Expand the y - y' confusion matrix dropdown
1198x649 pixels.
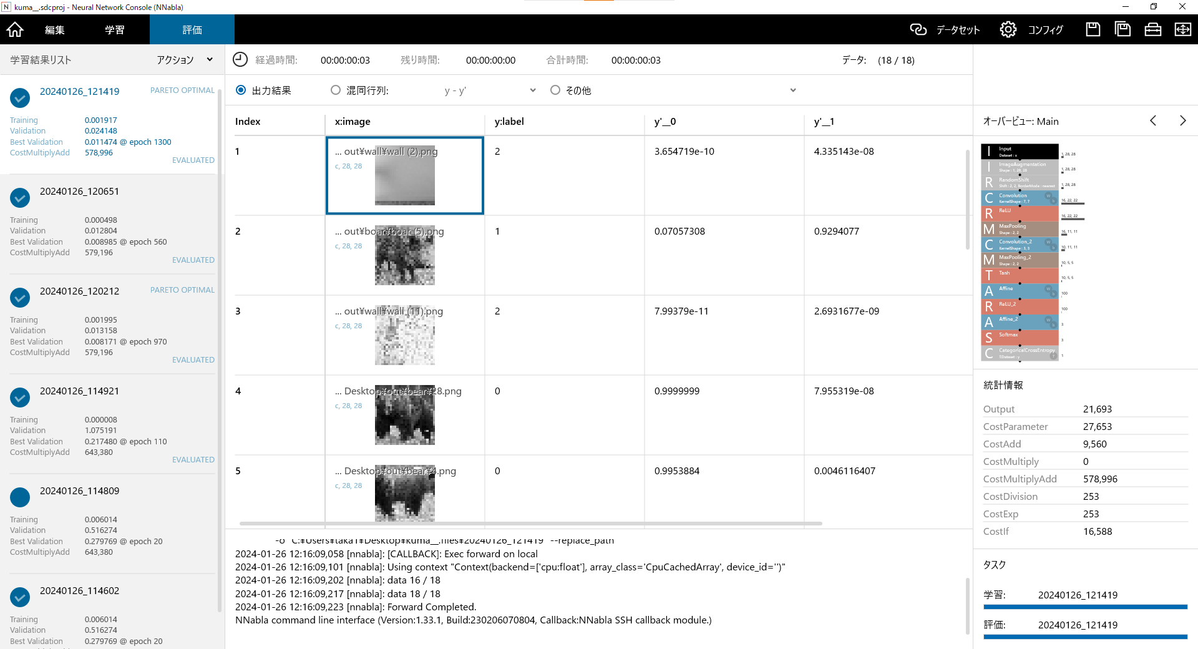pos(532,90)
